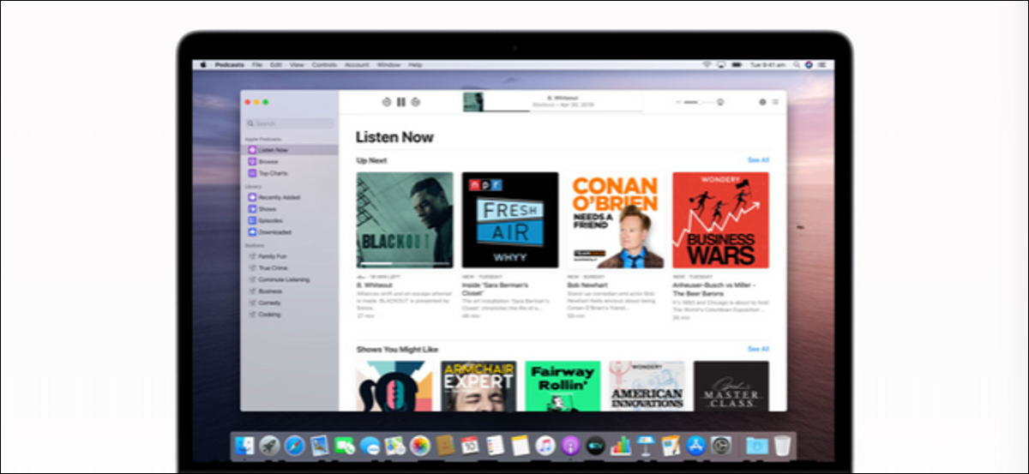This screenshot has height=474, width=1029.
Task: Open the episode info icon in the toolbar
Action: tap(762, 102)
